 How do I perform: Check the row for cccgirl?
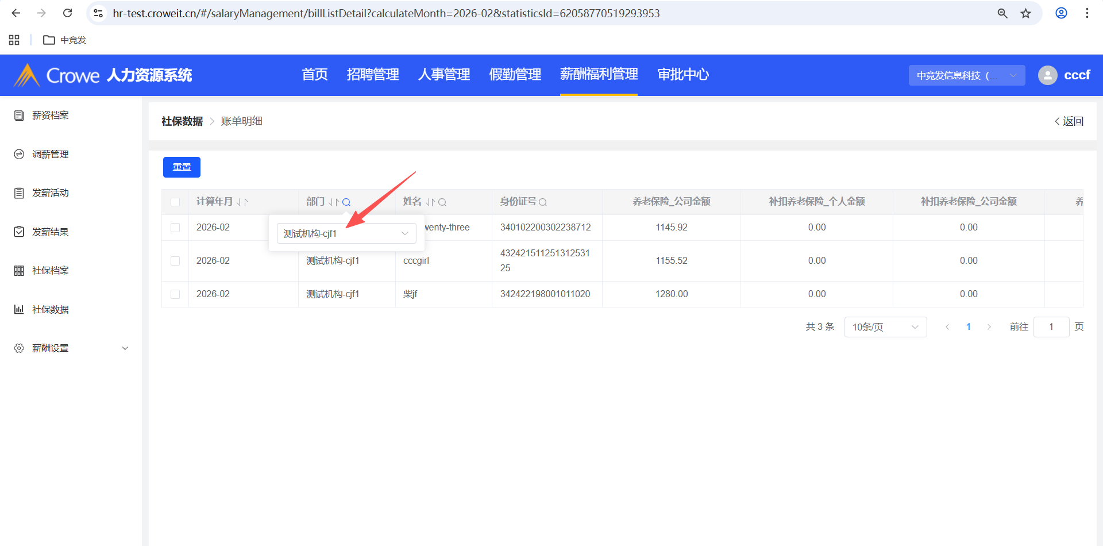click(175, 261)
